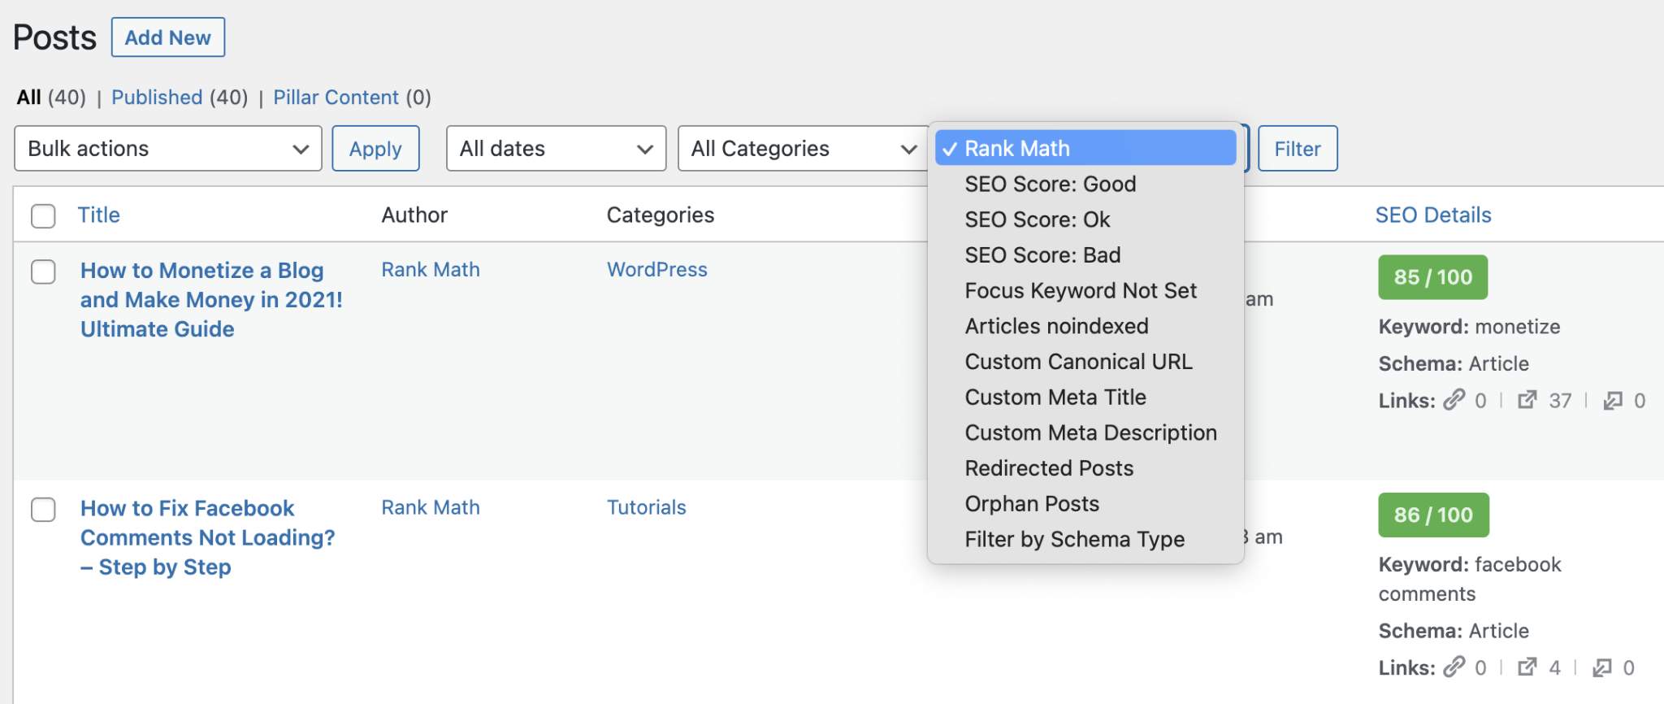This screenshot has height=704, width=1664.
Task: Click the 85 / 100 SEO score badge
Action: 1432,277
